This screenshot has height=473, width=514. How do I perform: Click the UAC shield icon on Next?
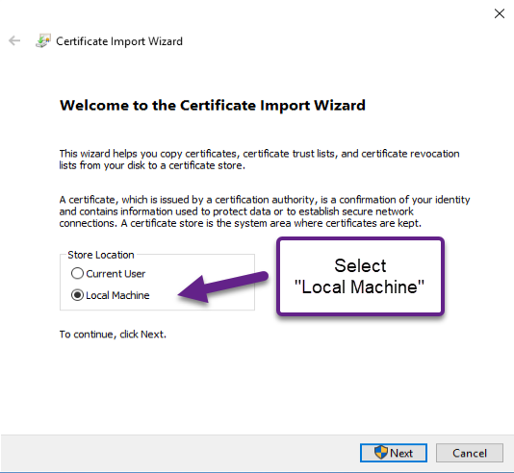pyautogui.click(x=381, y=453)
